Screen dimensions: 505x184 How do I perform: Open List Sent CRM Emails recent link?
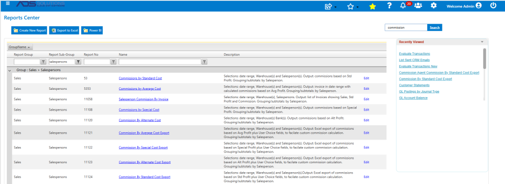tap(414, 60)
